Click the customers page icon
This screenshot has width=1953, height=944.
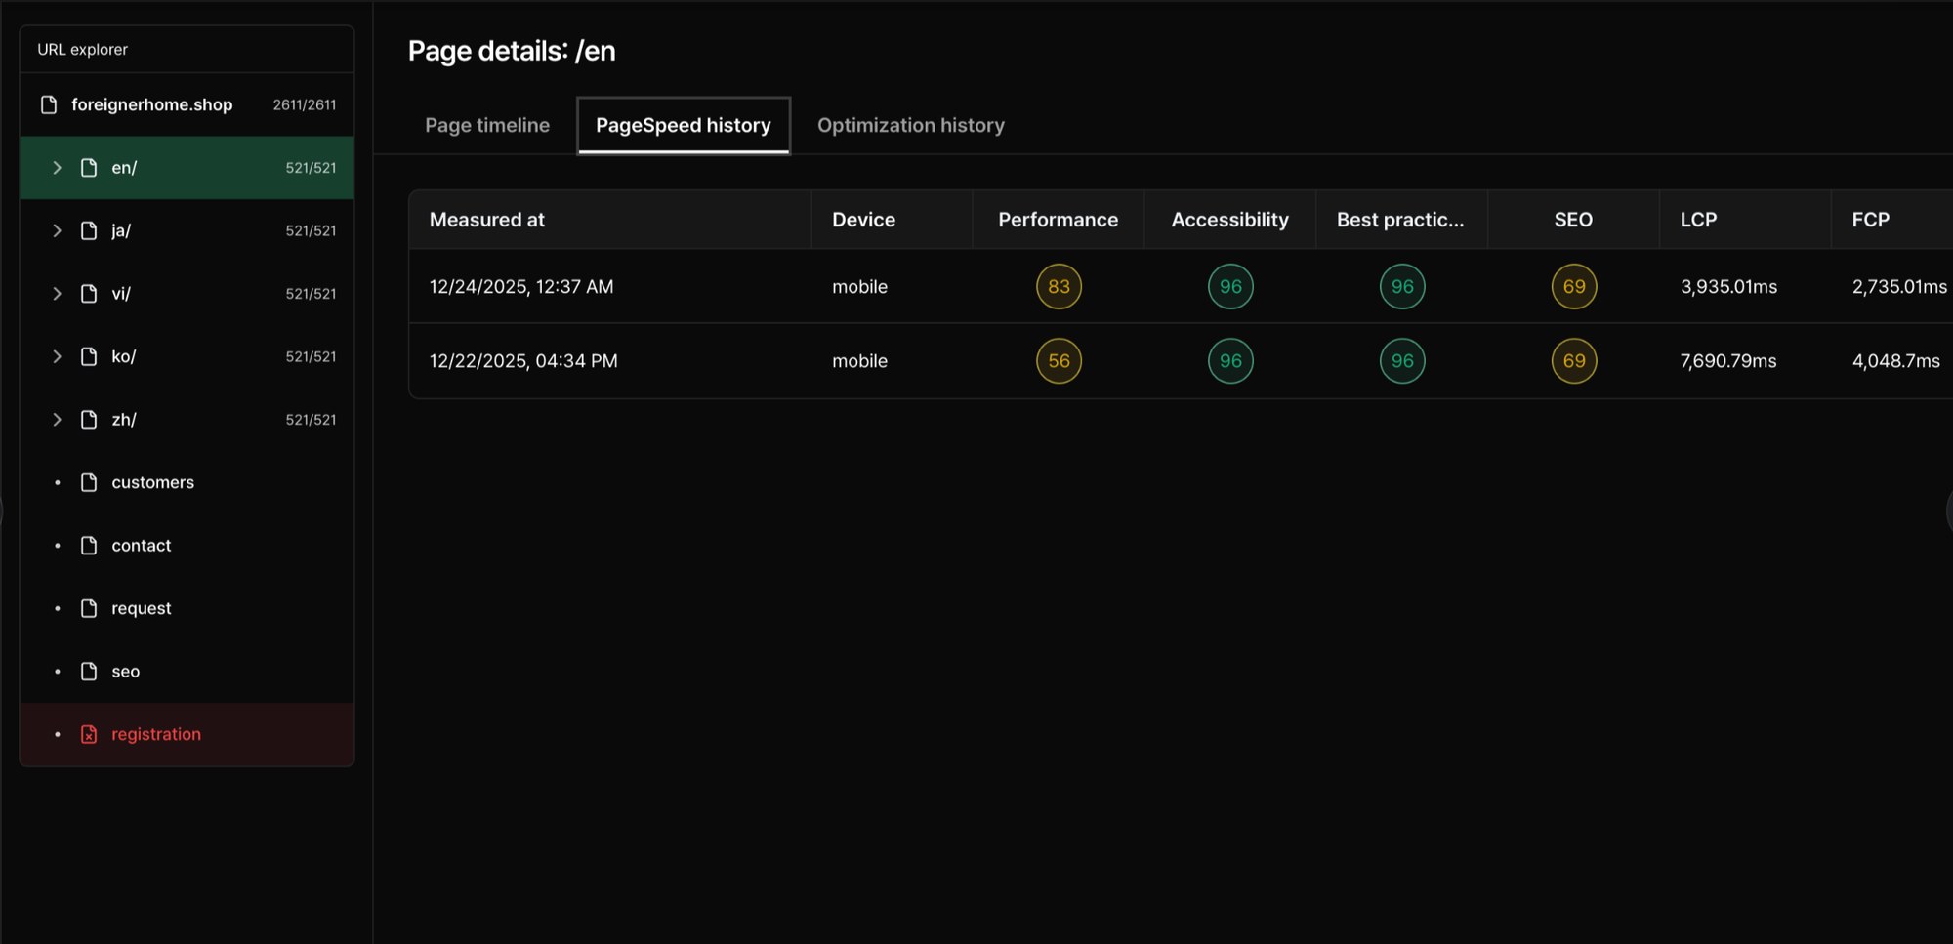coord(89,482)
